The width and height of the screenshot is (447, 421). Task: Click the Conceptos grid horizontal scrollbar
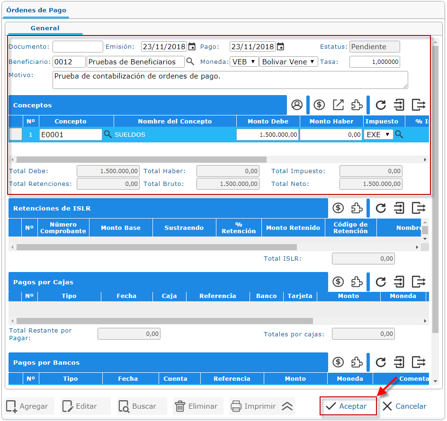tap(141, 160)
